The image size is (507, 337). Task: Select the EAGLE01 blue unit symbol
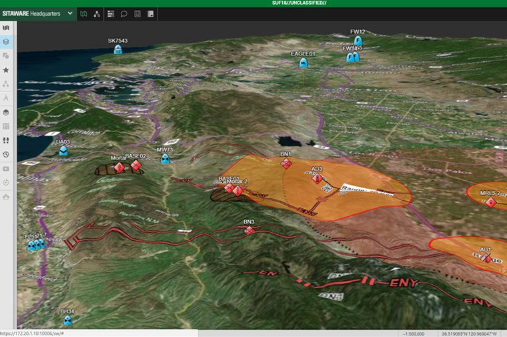[x=304, y=63]
